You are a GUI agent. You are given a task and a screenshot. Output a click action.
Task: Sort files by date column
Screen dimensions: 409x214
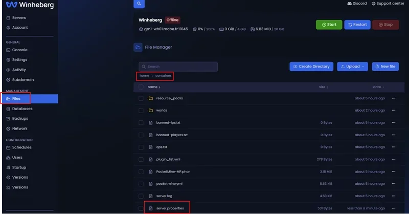tap(378, 87)
